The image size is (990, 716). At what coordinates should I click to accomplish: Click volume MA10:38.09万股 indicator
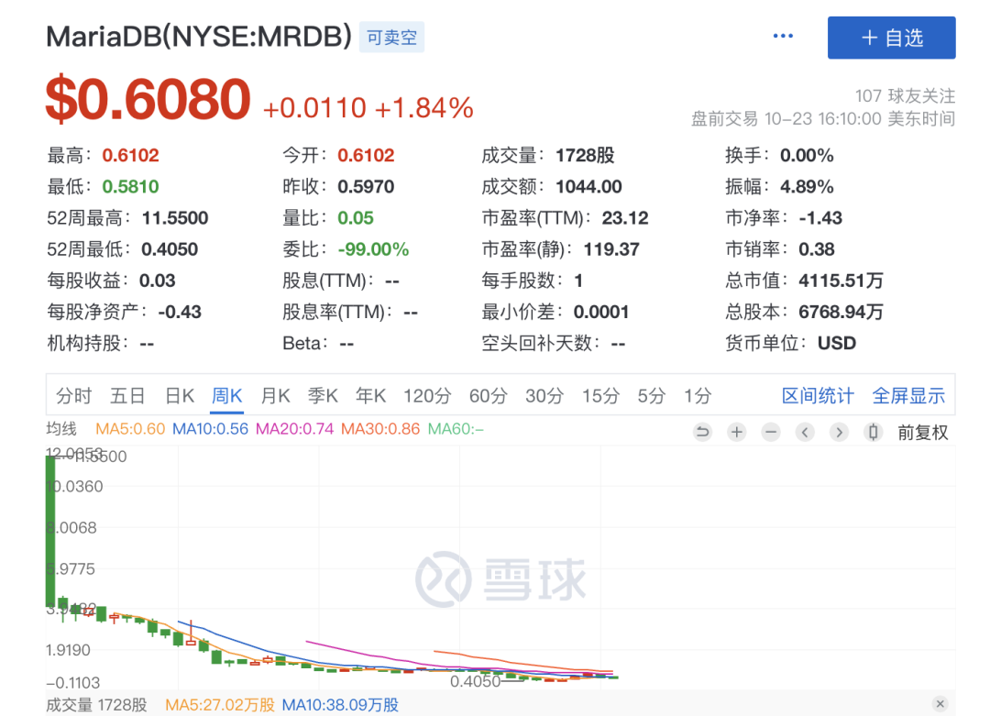340,705
